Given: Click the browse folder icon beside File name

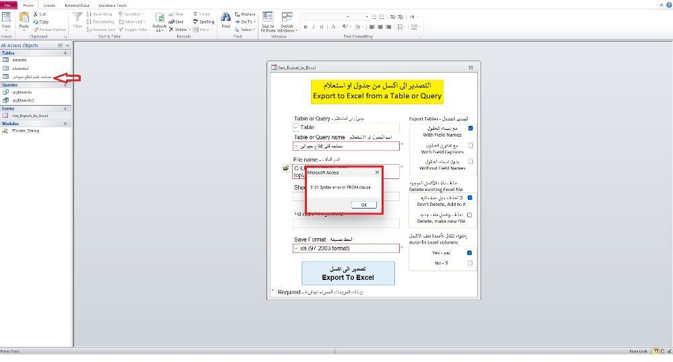Looking at the screenshot, I should (x=286, y=168).
